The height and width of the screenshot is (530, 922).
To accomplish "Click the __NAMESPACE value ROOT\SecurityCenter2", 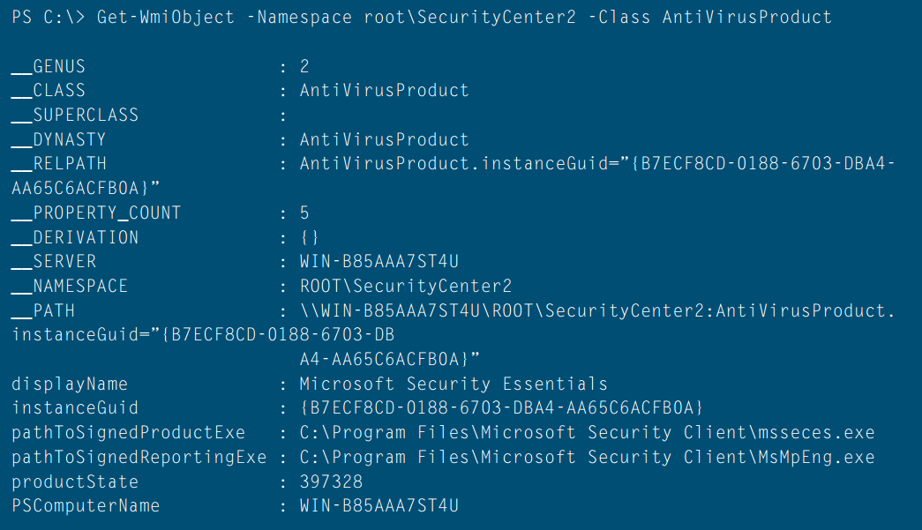I will coord(406,287).
